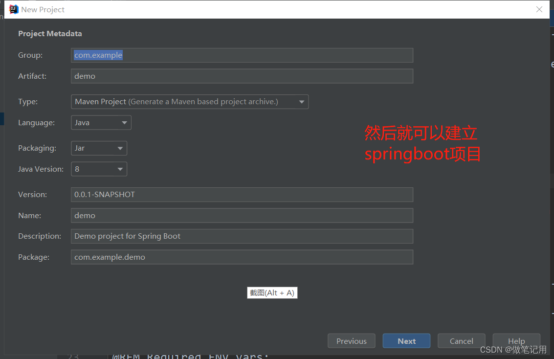
Task: Click the Version: label
Action: point(32,195)
